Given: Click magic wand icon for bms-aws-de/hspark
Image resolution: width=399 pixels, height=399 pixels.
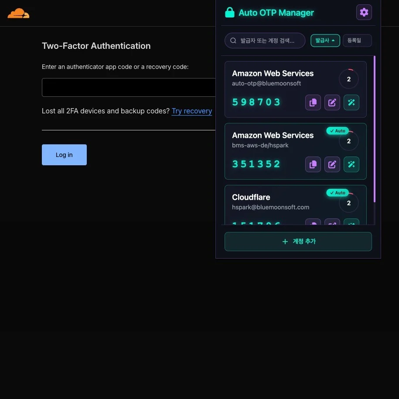Looking at the screenshot, I should (x=351, y=164).
